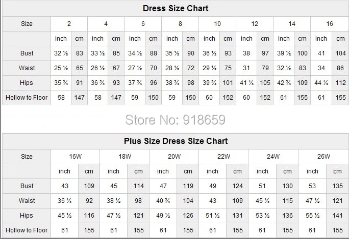Image resolution: width=349 pixels, height=239 pixels.
Task: Click the 135 cm bust value for 26W
Action: click(x=337, y=186)
